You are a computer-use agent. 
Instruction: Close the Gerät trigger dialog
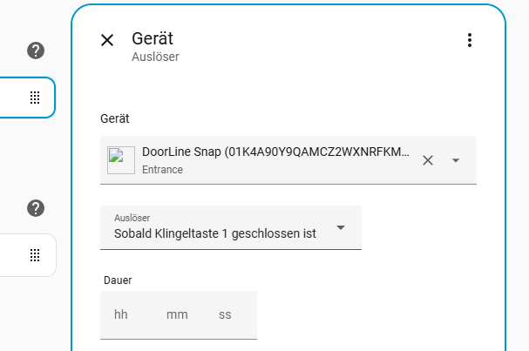coord(107,40)
